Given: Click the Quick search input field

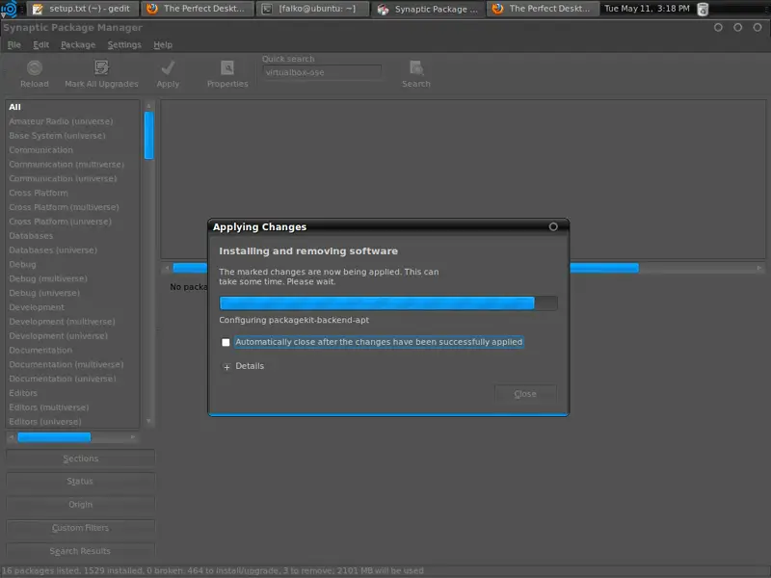Looking at the screenshot, I should [x=322, y=73].
